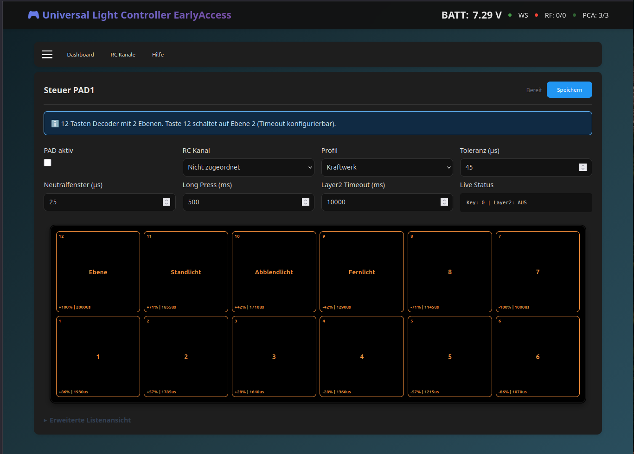Open the hamburger menu icon
This screenshot has width=634, height=454.
tap(47, 55)
